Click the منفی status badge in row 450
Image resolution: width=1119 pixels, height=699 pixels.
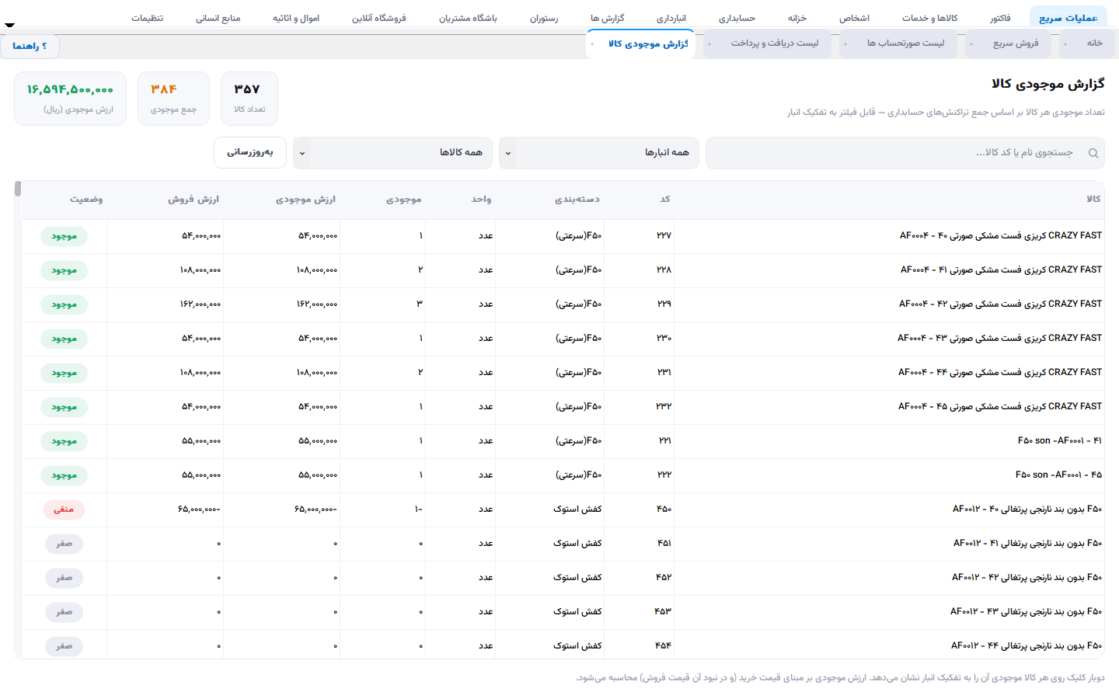point(64,509)
